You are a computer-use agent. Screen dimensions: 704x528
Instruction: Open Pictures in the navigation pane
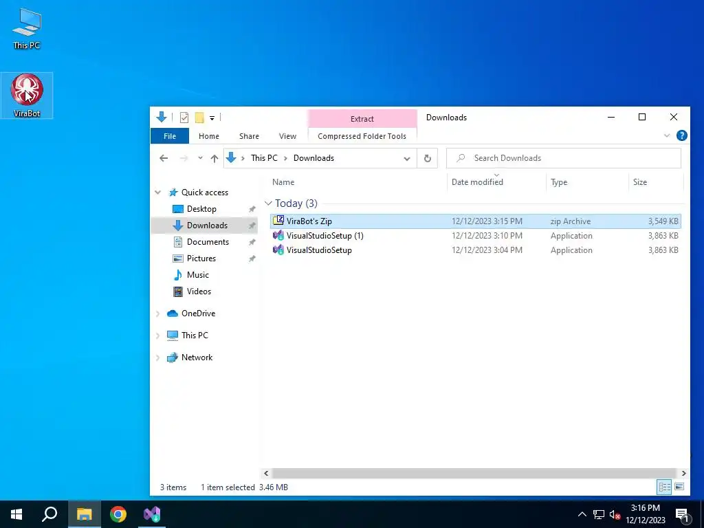(x=201, y=258)
